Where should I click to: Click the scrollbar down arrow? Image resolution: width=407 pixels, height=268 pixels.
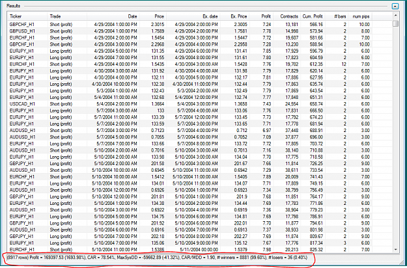click(395, 249)
